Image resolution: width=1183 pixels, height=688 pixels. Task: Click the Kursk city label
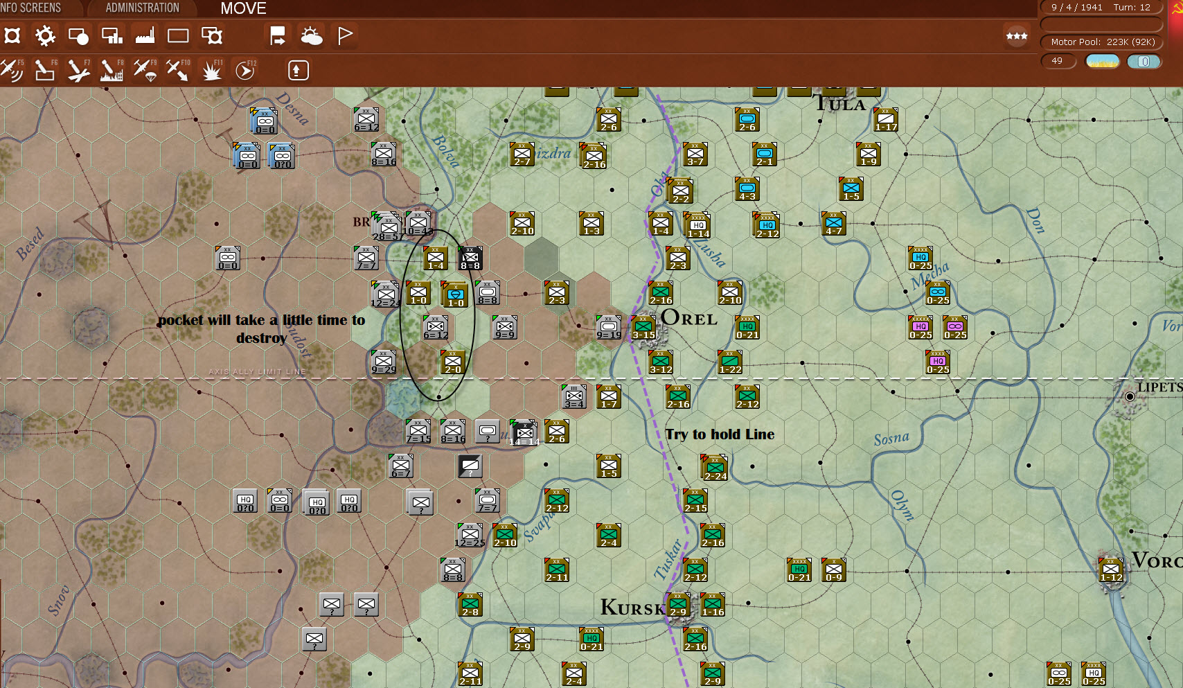(632, 608)
